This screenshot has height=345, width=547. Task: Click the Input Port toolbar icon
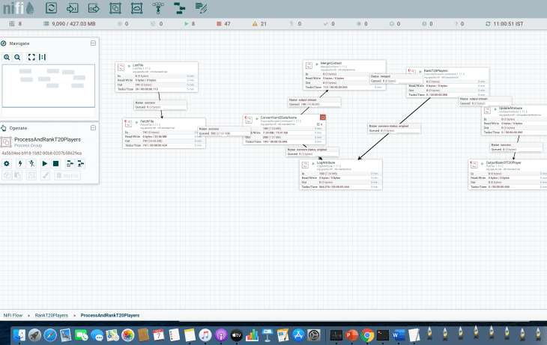point(73,8)
